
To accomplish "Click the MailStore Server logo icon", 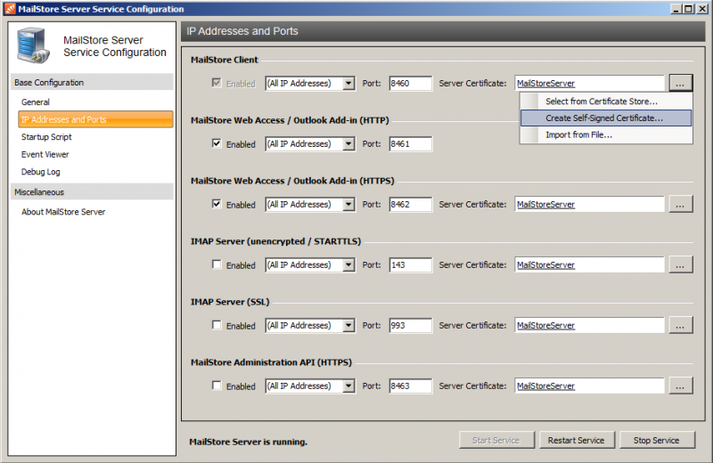I will coord(34,45).
